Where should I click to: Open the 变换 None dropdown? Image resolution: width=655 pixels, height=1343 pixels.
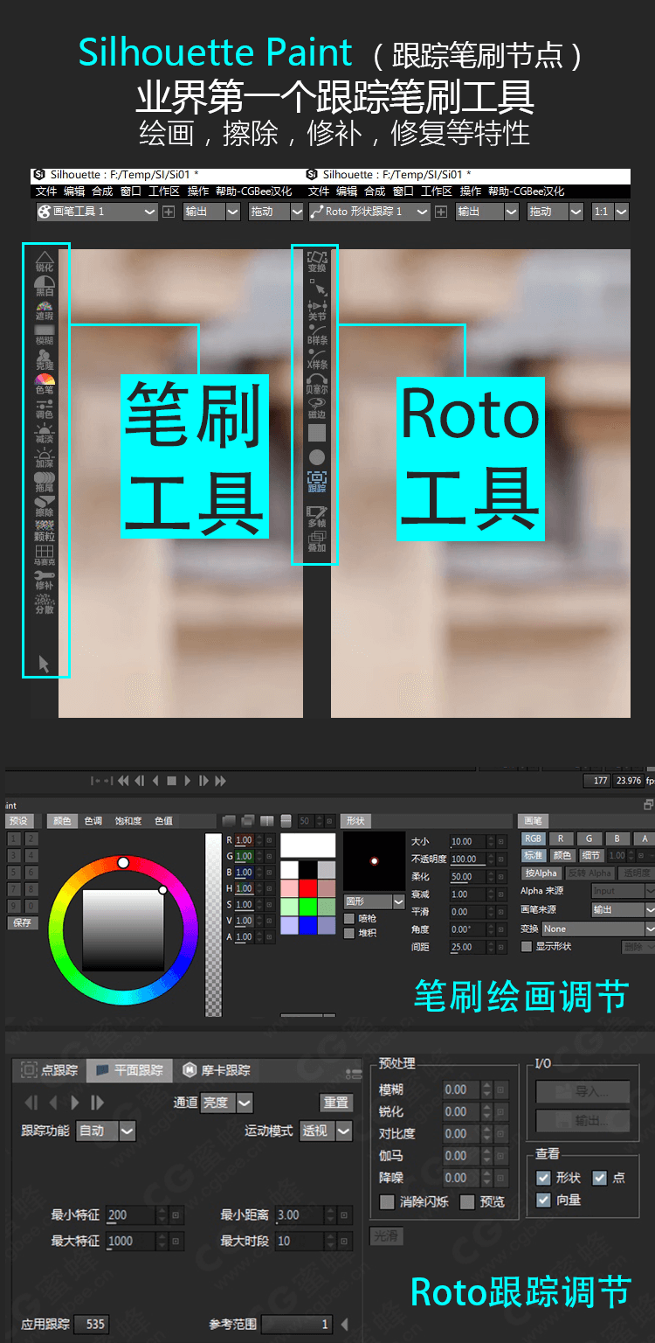pos(597,929)
